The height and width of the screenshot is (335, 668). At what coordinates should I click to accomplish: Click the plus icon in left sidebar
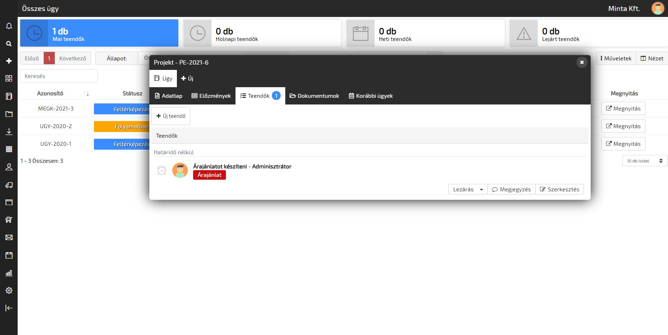9,61
